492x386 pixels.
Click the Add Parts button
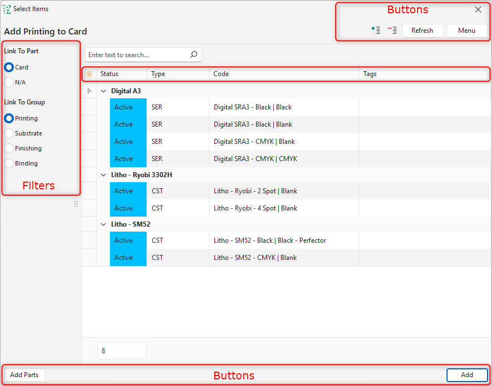click(24, 375)
